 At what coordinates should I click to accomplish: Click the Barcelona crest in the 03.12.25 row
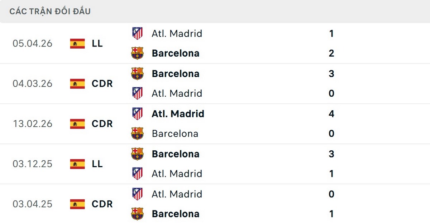[137, 154]
